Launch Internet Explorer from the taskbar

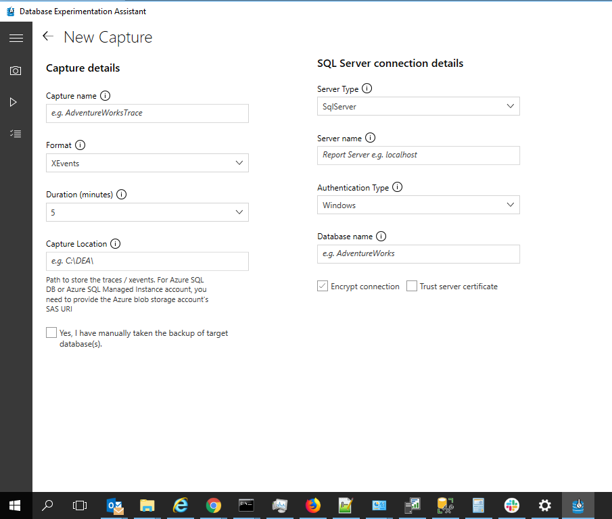[x=181, y=505]
